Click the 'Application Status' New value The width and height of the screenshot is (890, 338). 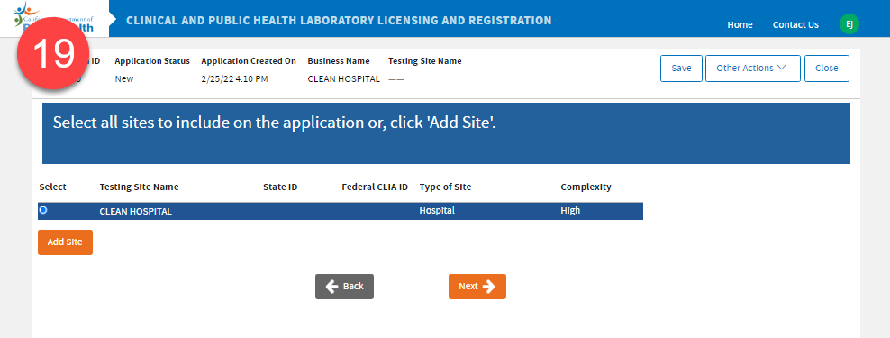click(x=124, y=79)
